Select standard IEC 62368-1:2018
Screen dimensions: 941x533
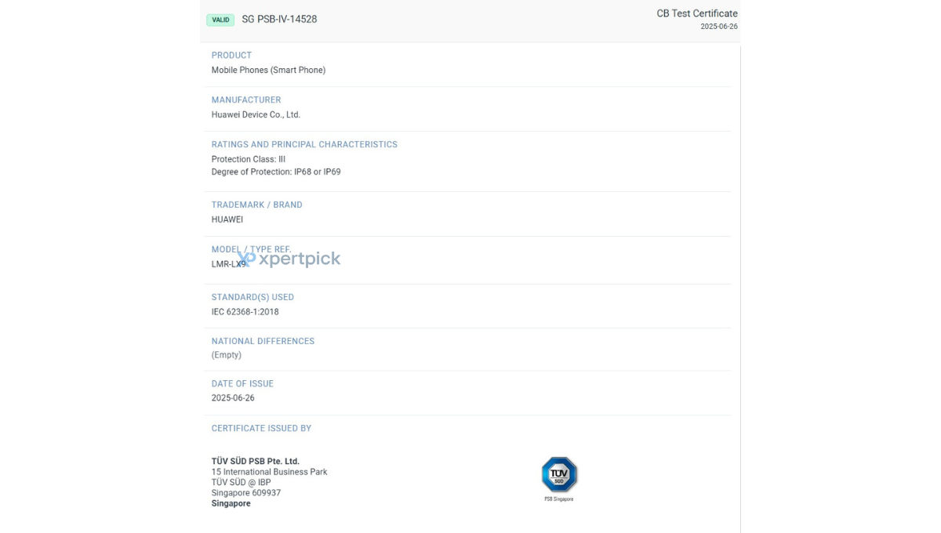tap(245, 312)
